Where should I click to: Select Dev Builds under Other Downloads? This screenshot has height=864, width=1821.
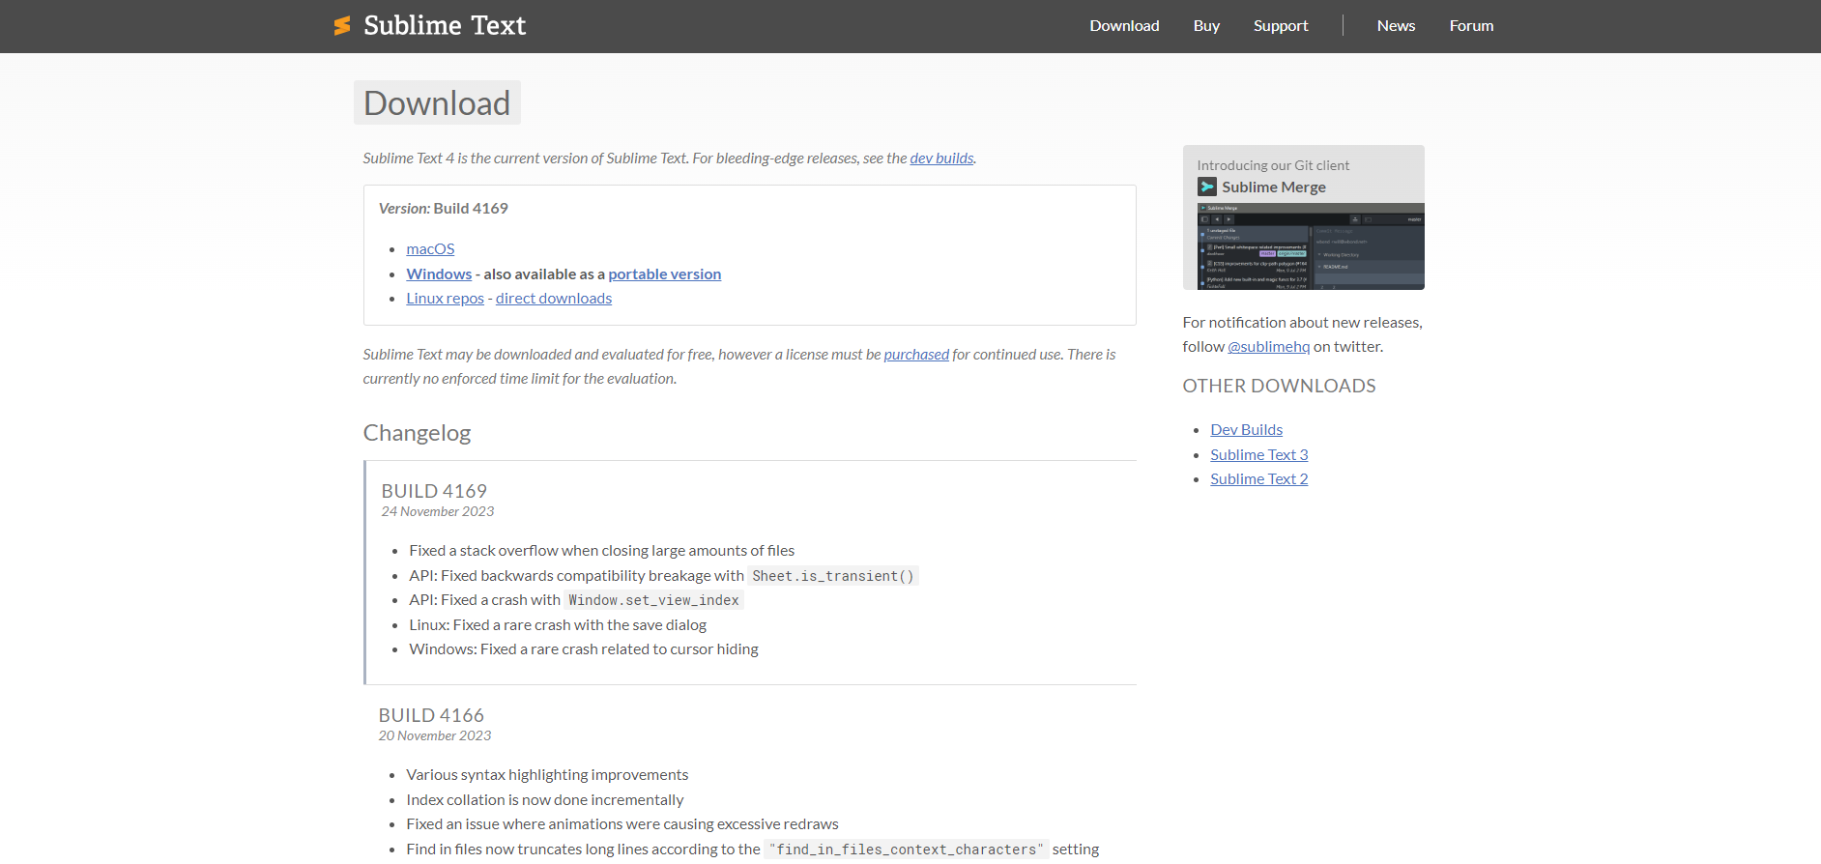click(x=1246, y=430)
